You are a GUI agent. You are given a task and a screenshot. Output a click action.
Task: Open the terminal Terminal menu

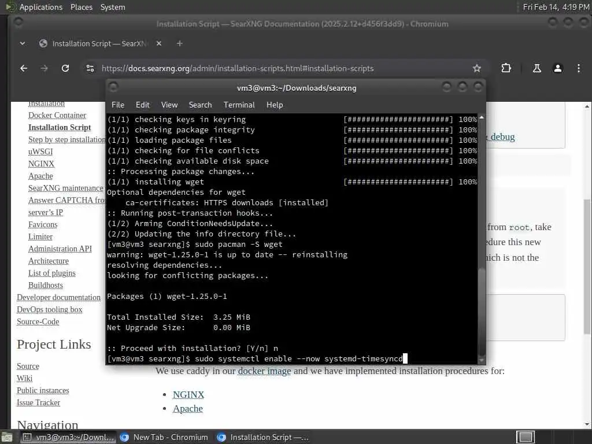[x=239, y=105]
